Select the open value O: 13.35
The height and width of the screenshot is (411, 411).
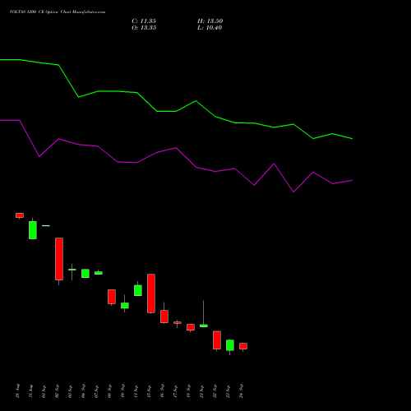click(144, 28)
